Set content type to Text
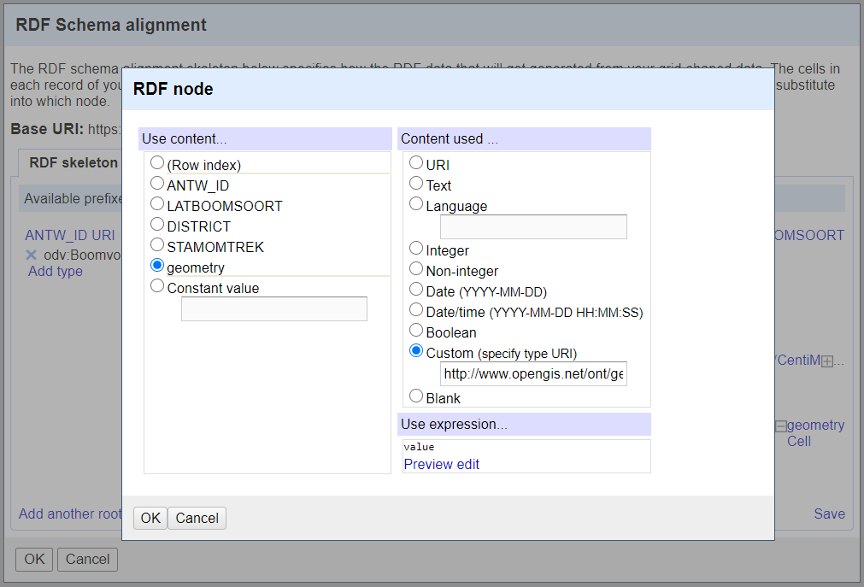The width and height of the screenshot is (864, 587). 416,184
